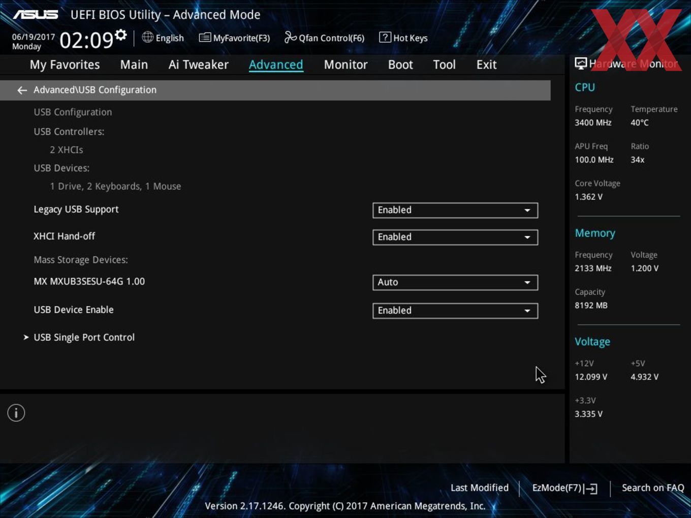Click the Hot Keys label
This screenshot has height=518, width=691.
(411, 38)
